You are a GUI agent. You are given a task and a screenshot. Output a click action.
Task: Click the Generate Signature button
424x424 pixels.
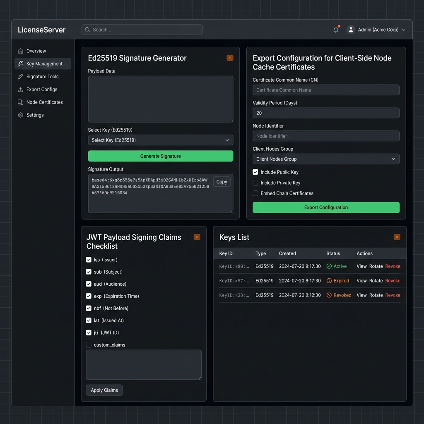tap(161, 156)
